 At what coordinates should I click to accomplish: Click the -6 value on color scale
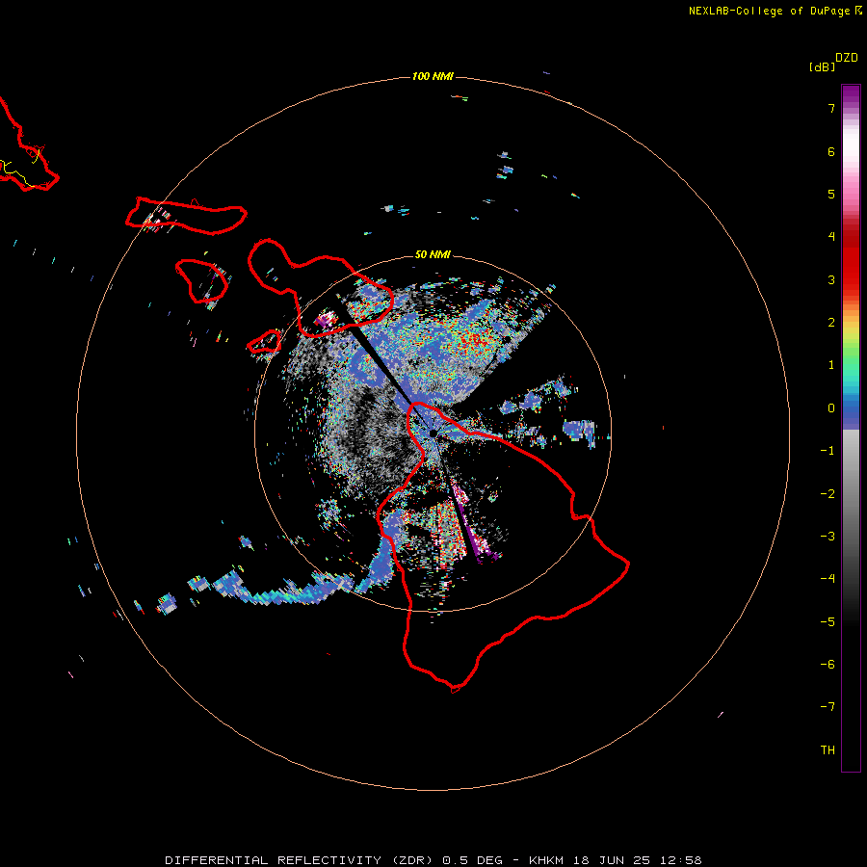tap(828, 665)
